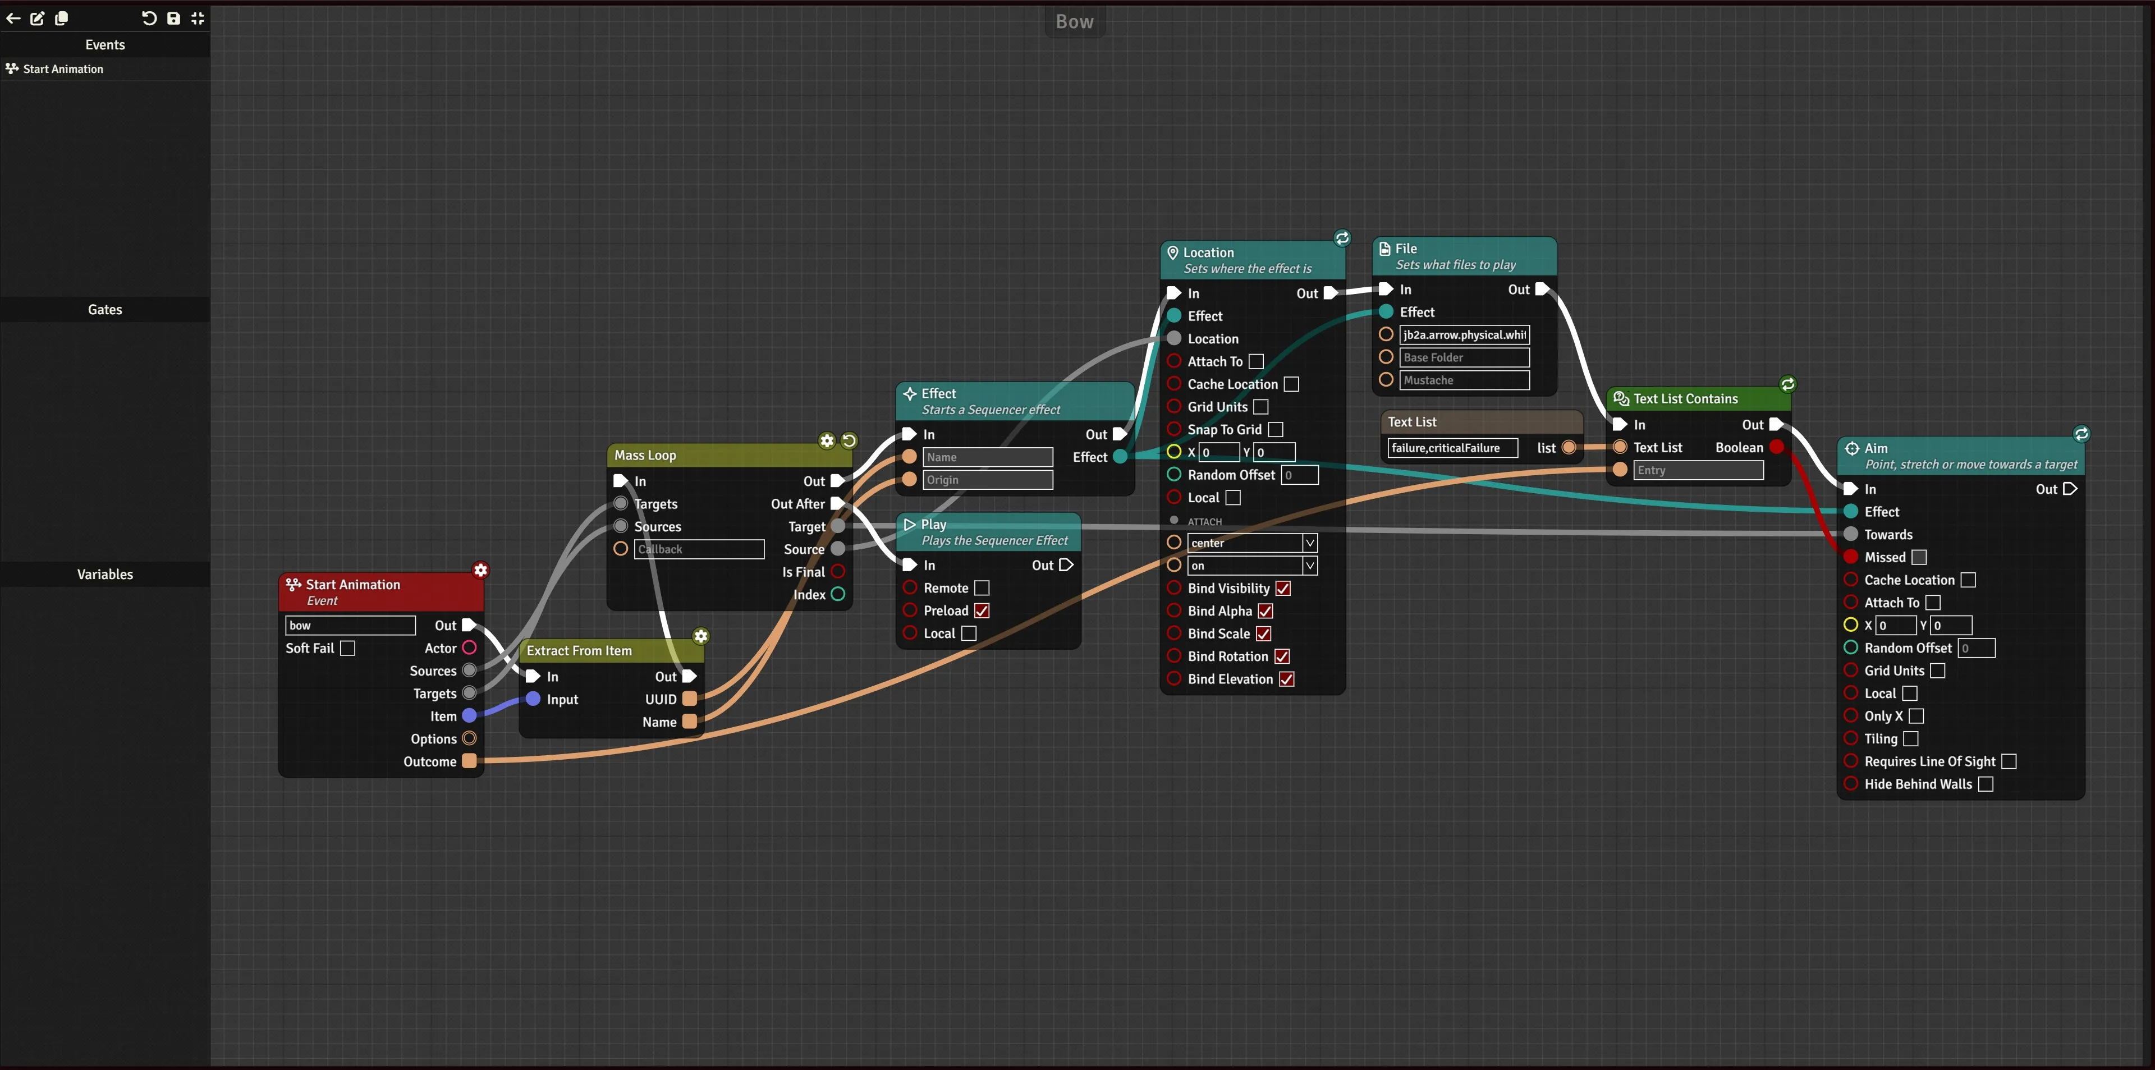Toggle the Soft Fail checkbox
This screenshot has height=1070, width=2155.
(348, 649)
